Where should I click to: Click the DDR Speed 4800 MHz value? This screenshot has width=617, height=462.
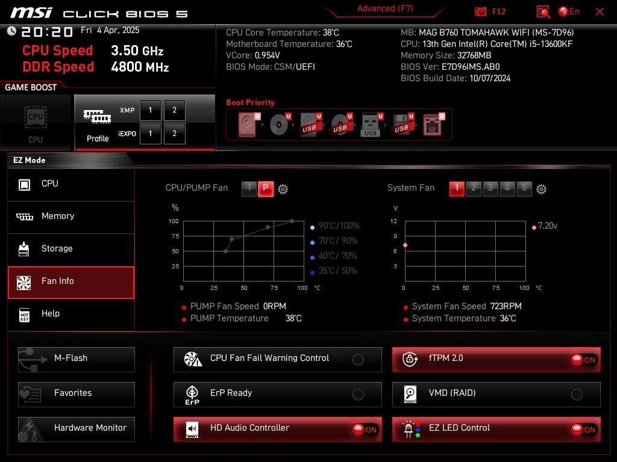click(140, 67)
